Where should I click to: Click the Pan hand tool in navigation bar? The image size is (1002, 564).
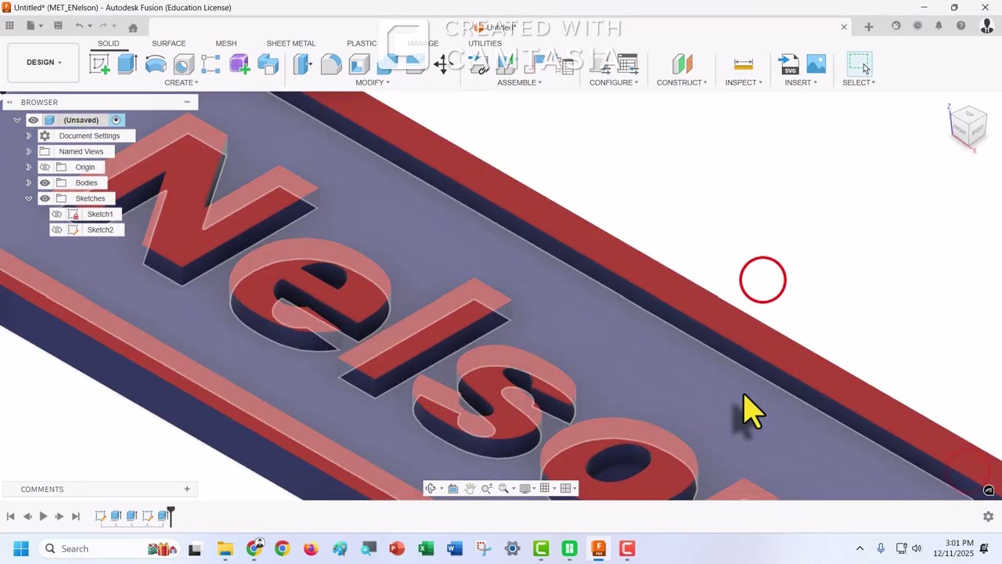tap(470, 488)
